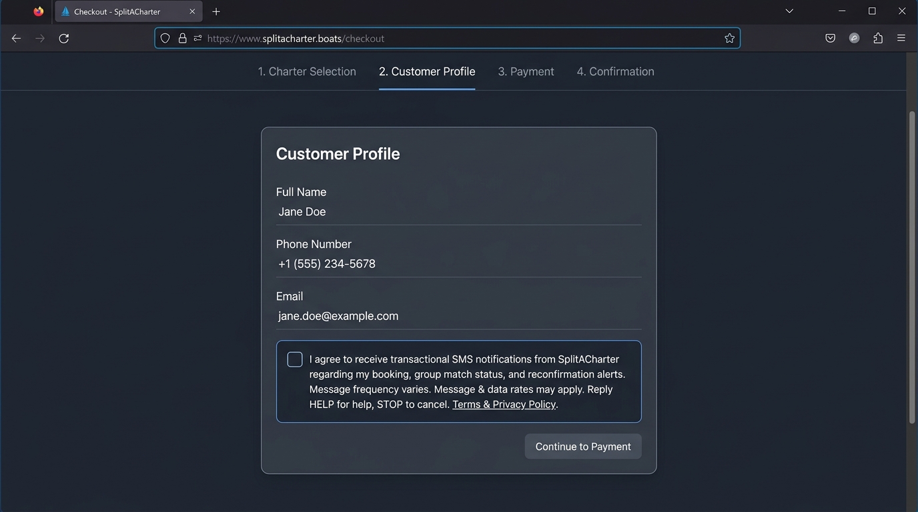Image resolution: width=918 pixels, height=512 pixels.
Task: Click the Phone Number field
Action: [459, 264]
